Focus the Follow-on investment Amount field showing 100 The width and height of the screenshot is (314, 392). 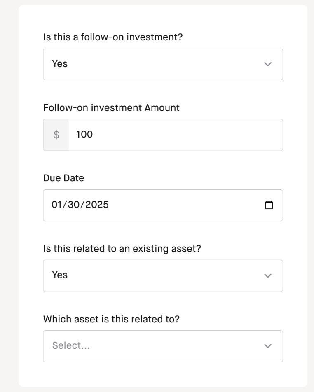176,135
